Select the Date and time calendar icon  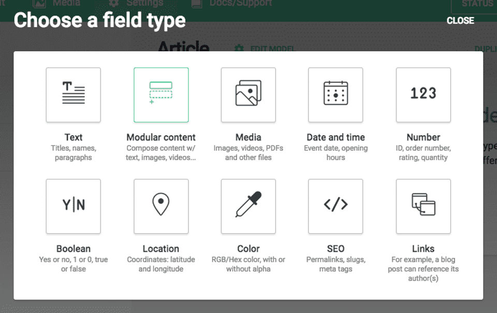(x=335, y=95)
